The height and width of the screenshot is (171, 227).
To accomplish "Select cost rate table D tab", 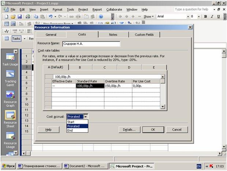I will [x=129, y=68].
